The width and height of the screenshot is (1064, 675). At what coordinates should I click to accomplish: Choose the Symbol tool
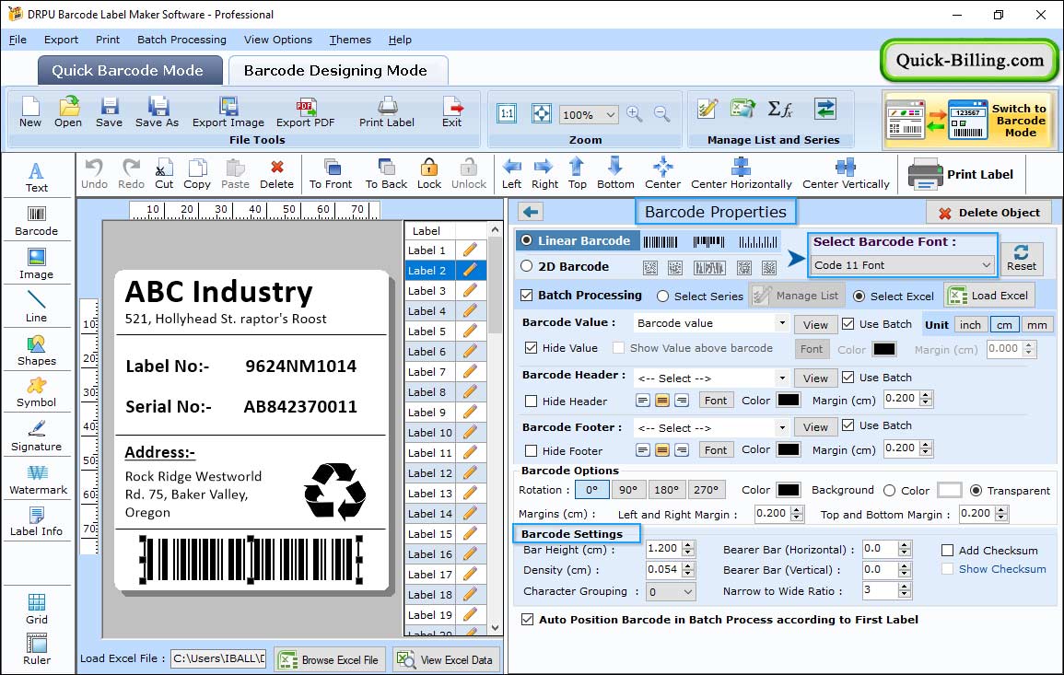tap(37, 393)
